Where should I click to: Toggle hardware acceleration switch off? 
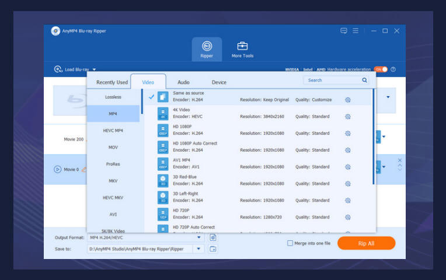(381, 69)
